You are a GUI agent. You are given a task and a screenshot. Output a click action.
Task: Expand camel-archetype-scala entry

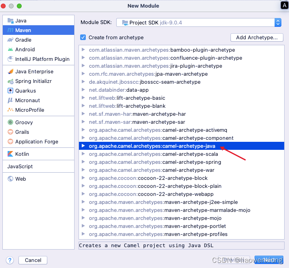(83, 154)
